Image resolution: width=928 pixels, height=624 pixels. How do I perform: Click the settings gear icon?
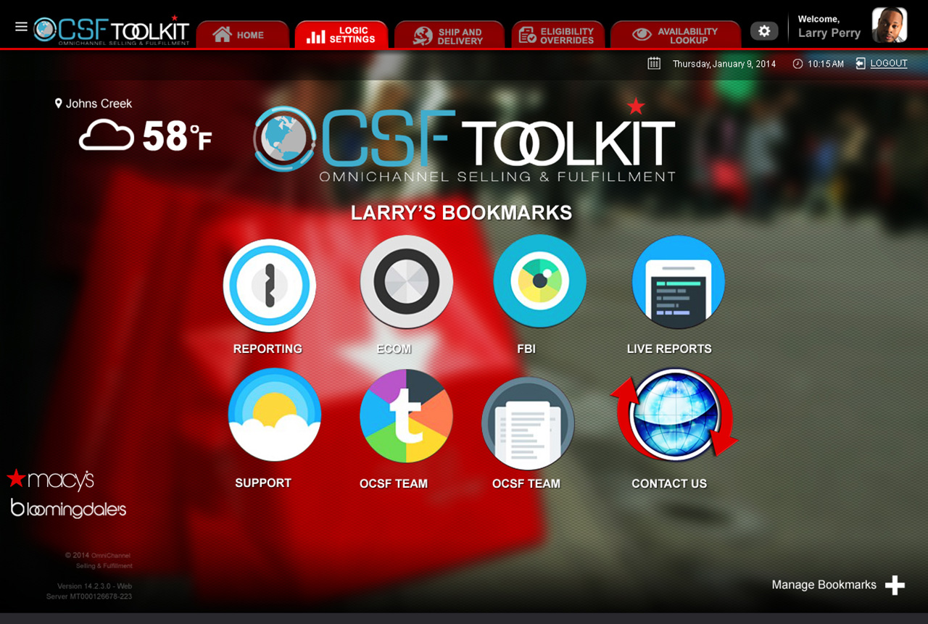[x=764, y=31]
